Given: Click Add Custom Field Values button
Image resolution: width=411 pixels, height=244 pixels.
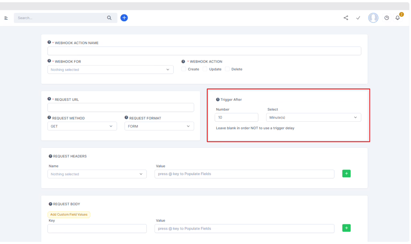Looking at the screenshot, I should [x=69, y=214].
